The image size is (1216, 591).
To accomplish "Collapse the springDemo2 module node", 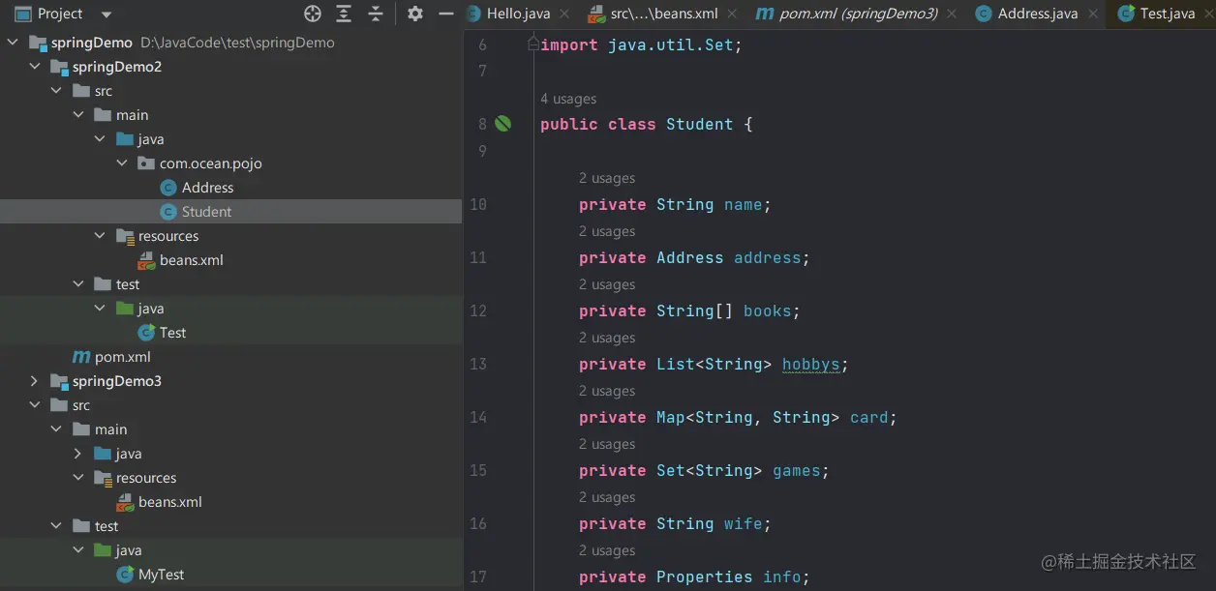I will click(x=36, y=67).
